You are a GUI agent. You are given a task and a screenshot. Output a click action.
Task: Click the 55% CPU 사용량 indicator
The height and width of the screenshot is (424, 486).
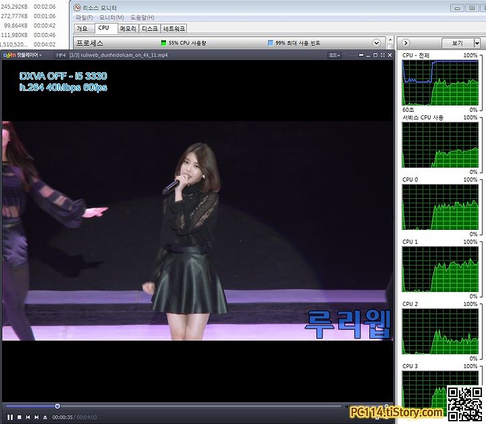[x=184, y=42]
